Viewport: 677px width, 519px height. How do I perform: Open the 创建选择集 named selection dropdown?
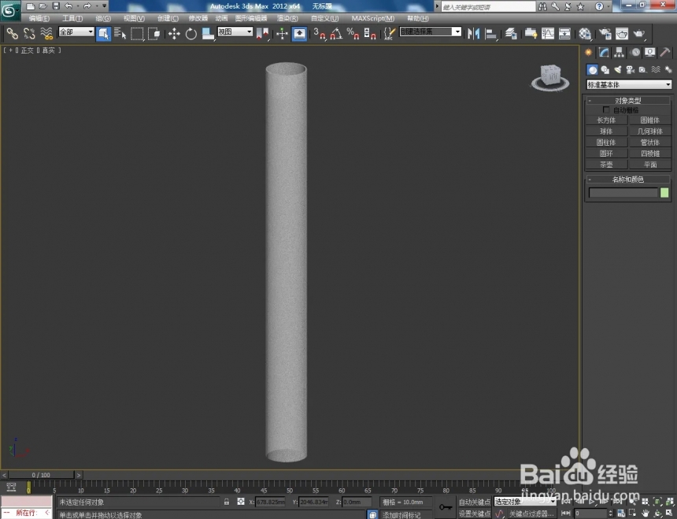[431, 32]
